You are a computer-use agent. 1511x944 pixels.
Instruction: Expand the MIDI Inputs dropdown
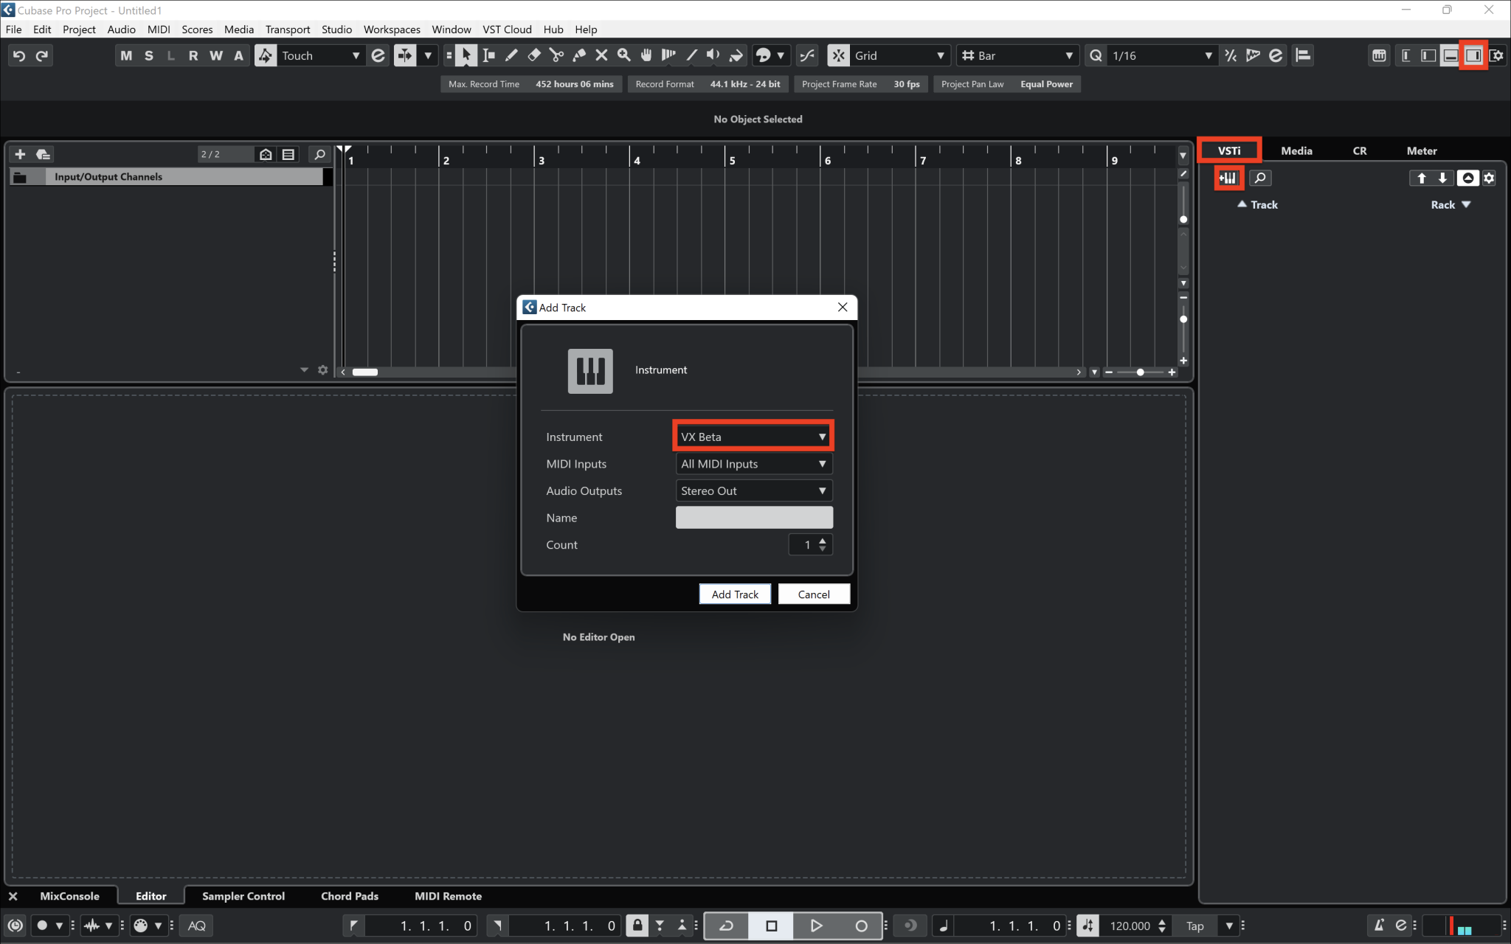[x=753, y=463]
